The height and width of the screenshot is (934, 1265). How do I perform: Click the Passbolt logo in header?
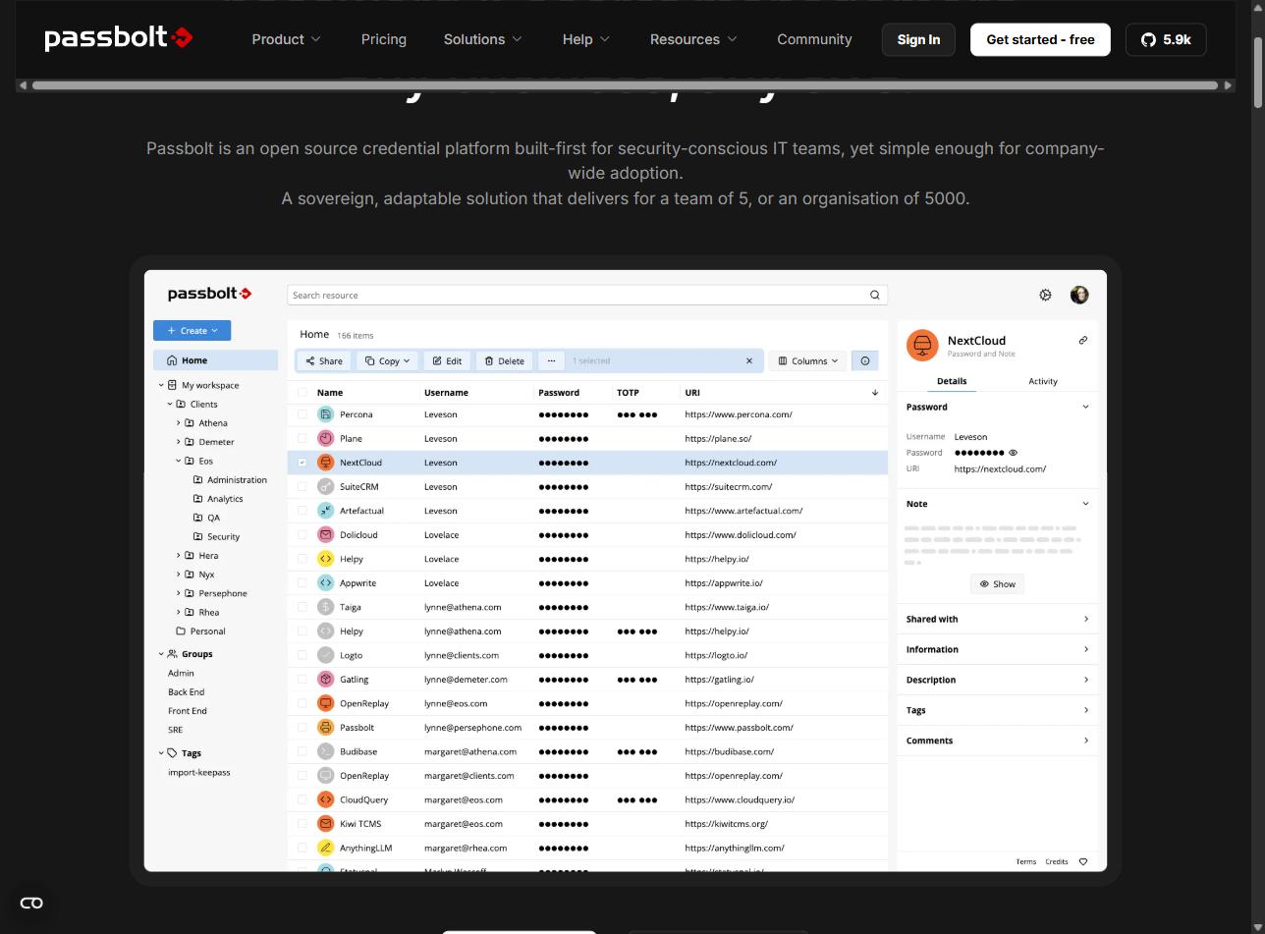[118, 38]
